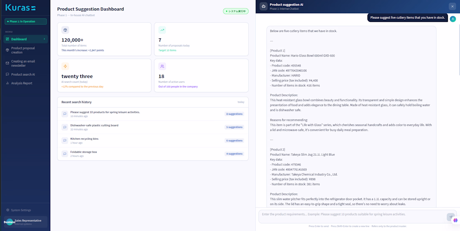Screen dimensions: 460x231
Task: Open Product proposal creation page
Action: (26, 50)
